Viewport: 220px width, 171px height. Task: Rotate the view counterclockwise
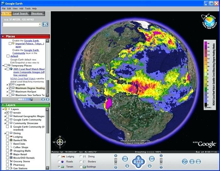coord(125,159)
